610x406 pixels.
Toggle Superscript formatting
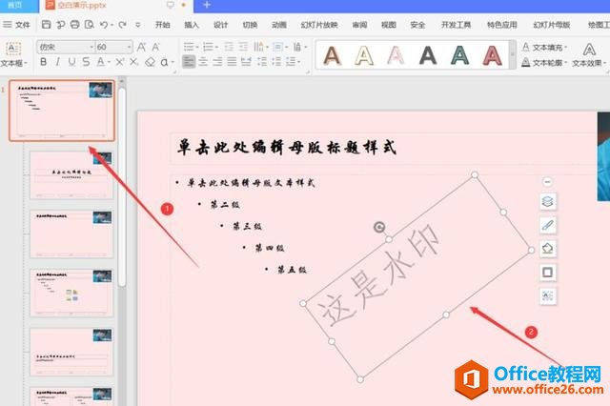click(120, 61)
